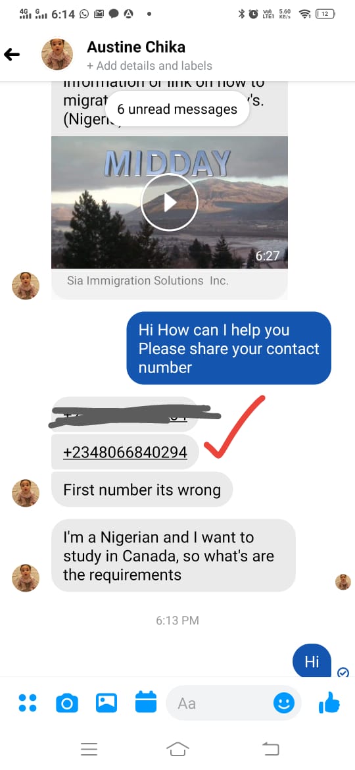This screenshot has width=355, height=770.
Task: Jump to the 6 unread messages
Action: 177,109
